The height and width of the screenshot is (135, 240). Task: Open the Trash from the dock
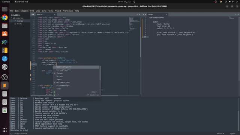point(4,110)
